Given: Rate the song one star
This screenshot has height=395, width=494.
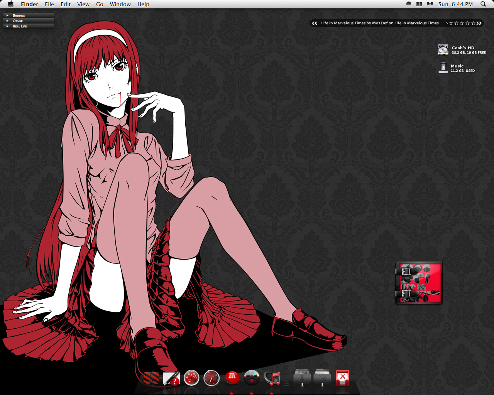Looking at the screenshot, I should pyautogui.click(x=451, y=23).
